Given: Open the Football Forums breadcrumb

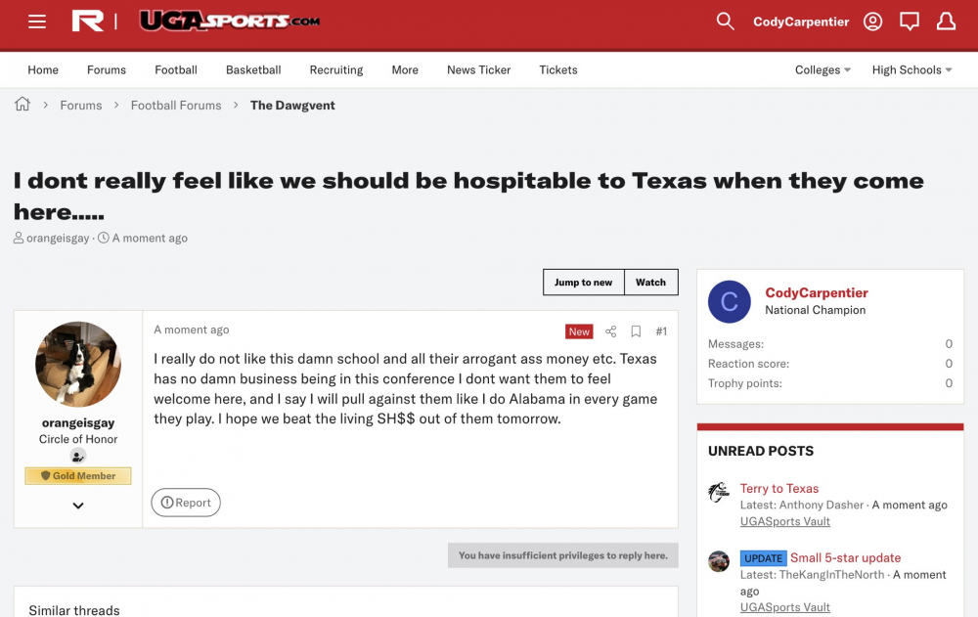Looking at the screenshot, I should pos(176,106).
